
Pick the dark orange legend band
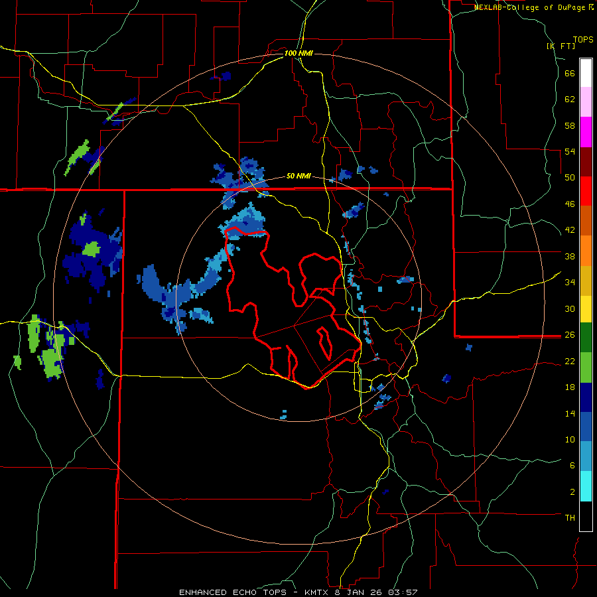coord(586,221)
